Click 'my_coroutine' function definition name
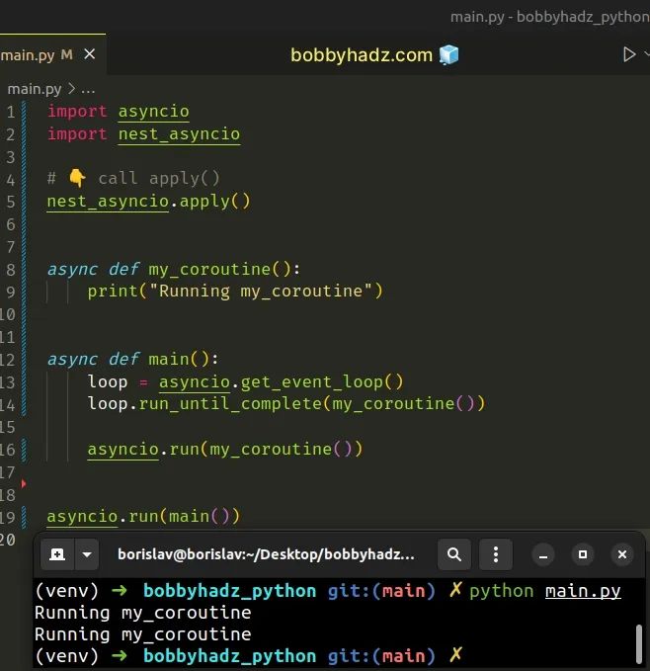650x671 pixels. 209,270
